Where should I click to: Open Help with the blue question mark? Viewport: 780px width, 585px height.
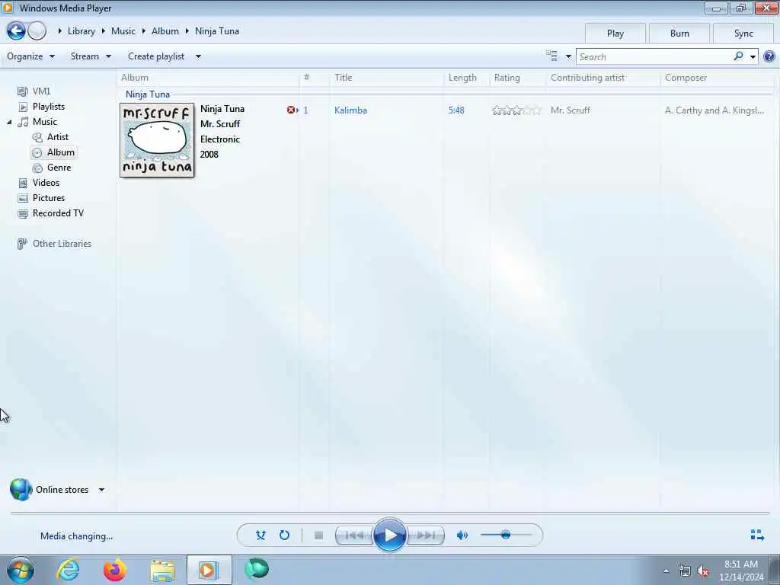coord(769,56)
